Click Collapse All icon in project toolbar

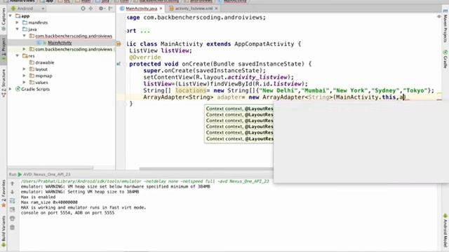click(x=91, y=8)
